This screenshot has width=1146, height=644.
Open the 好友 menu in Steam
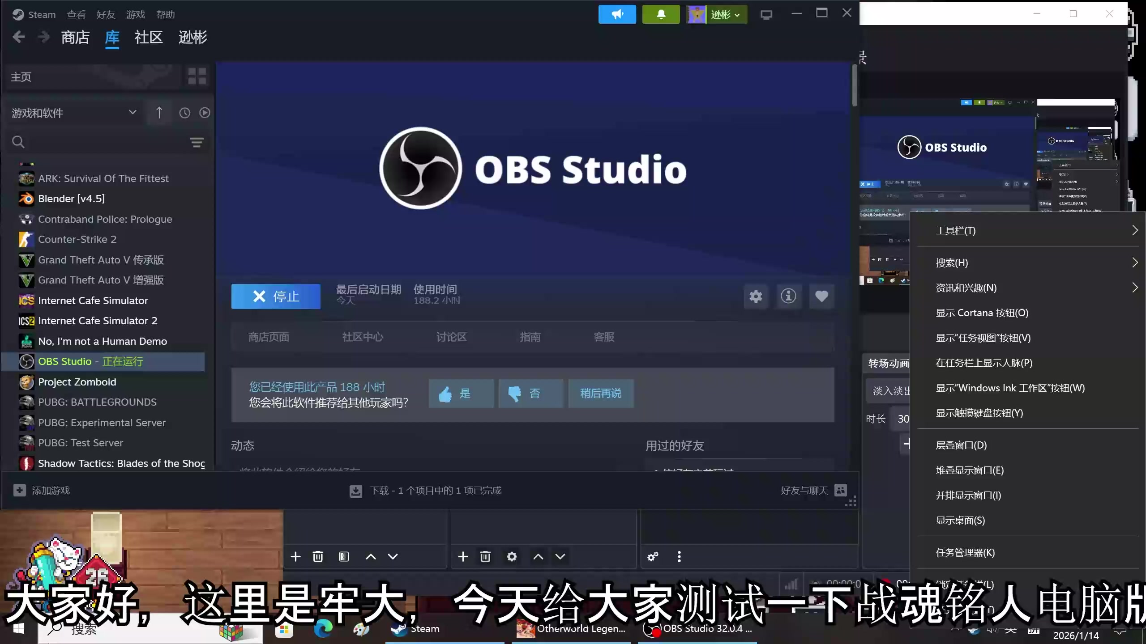[x=106, y=15]
